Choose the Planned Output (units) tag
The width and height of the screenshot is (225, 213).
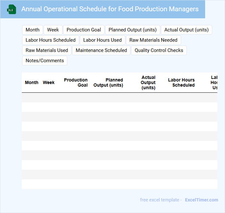point(132,30)
